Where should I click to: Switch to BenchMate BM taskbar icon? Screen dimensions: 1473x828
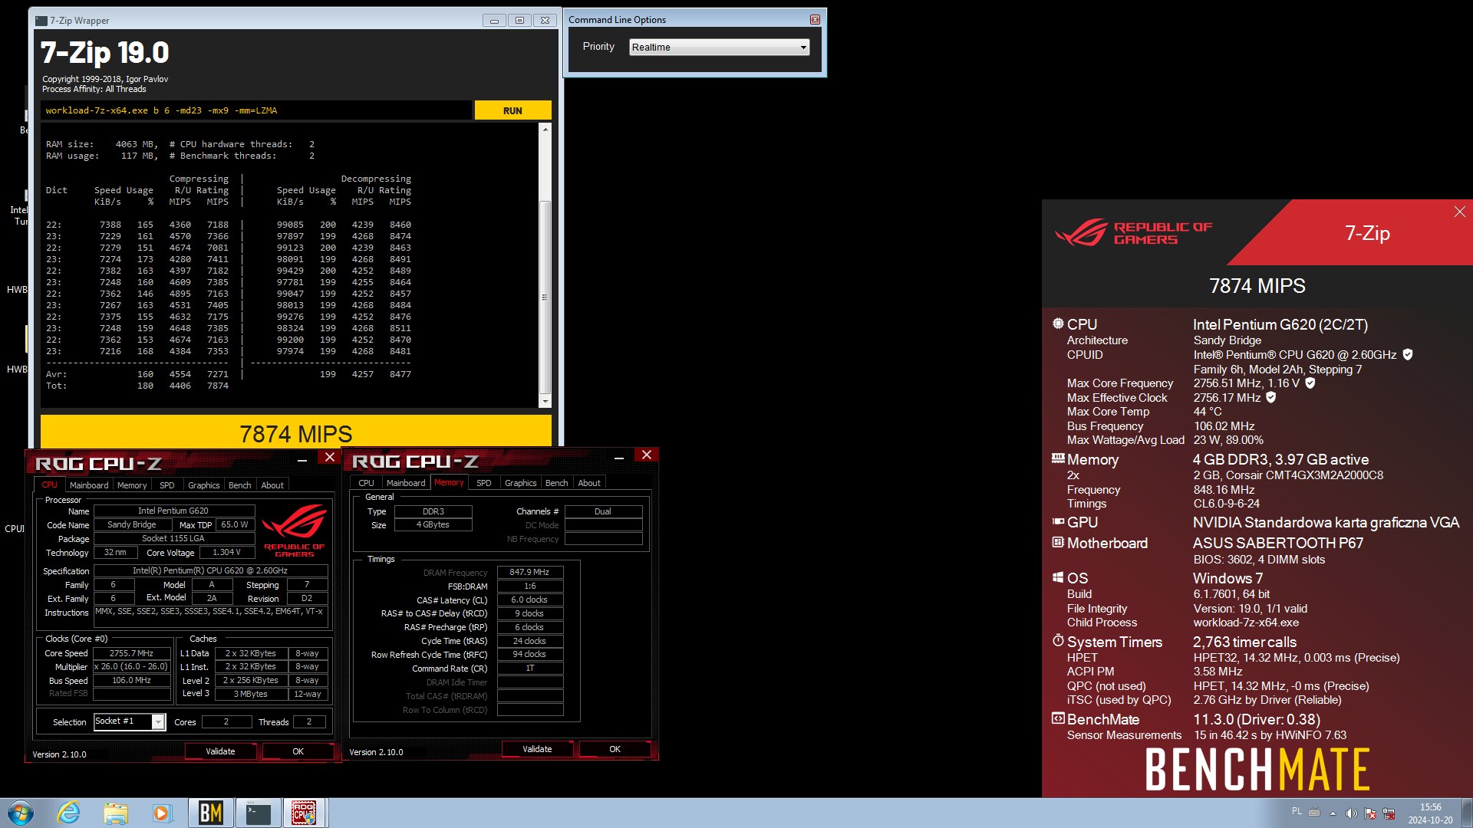[210, 813]
